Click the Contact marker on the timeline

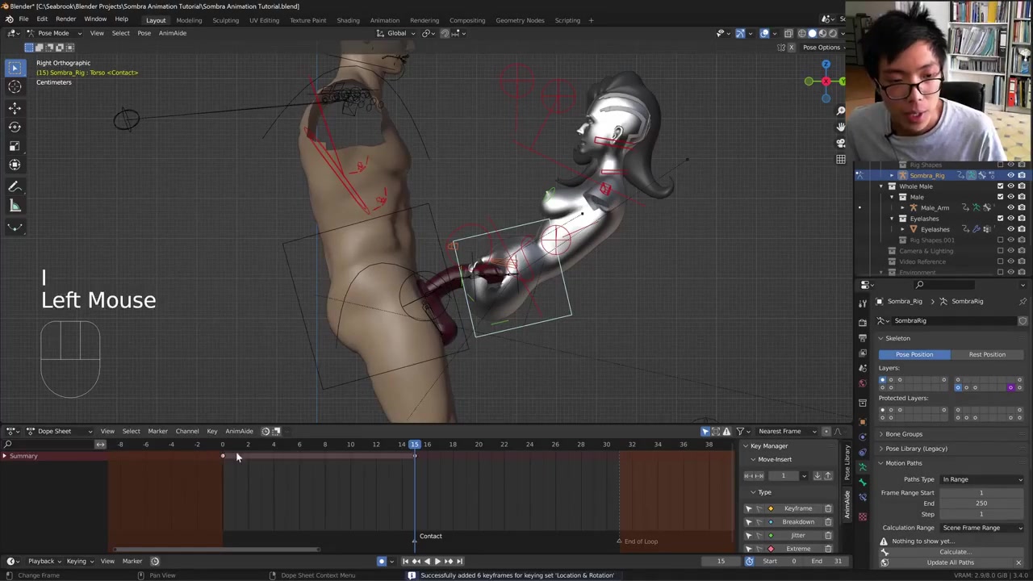click(x=430, y=536)
